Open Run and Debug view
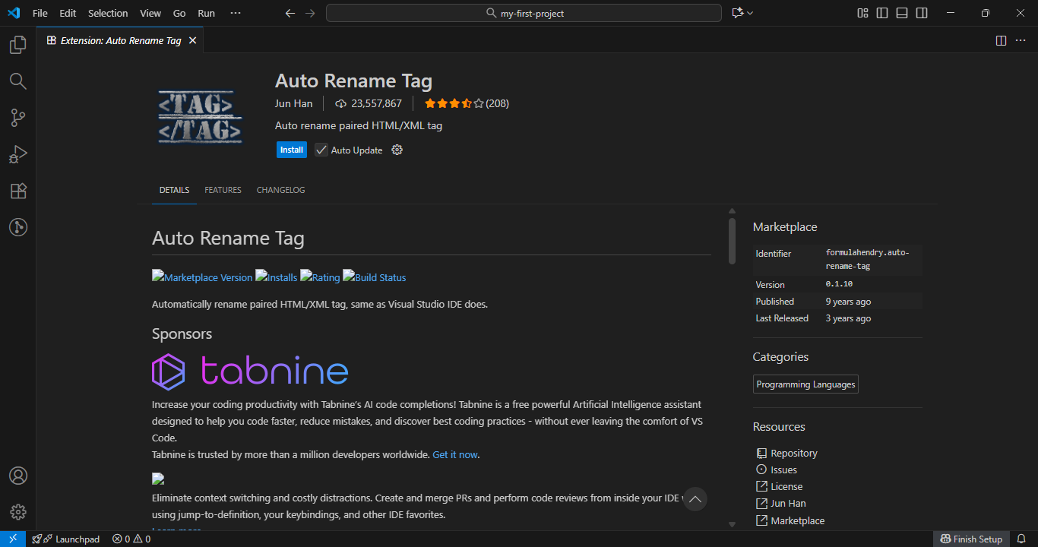1038x547 pixels. tap(17, 154)
